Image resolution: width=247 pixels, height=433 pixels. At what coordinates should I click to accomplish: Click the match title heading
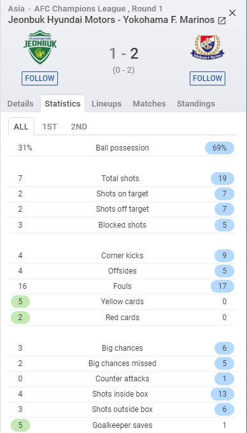tap(111, 20)
